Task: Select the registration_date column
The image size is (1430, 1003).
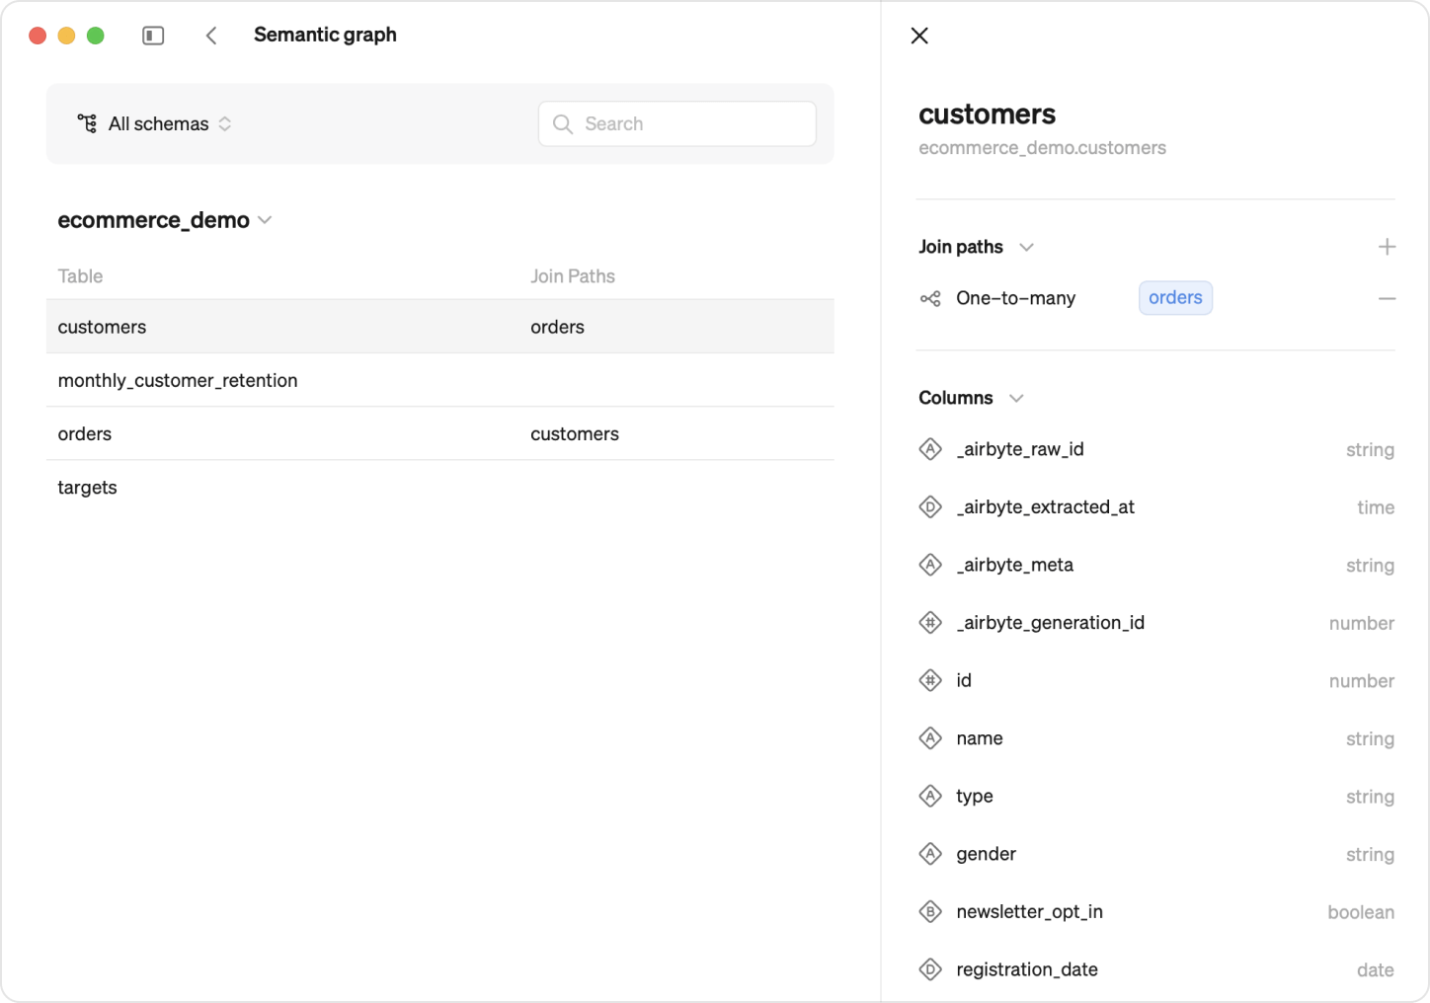Action: coord(1027,969)
